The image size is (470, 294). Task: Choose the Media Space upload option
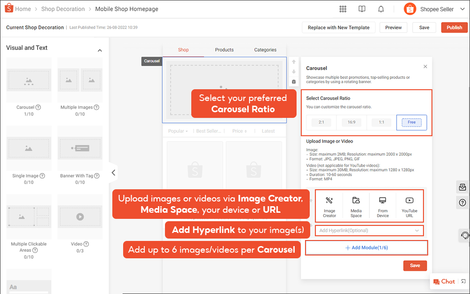(x=356, y=206)
